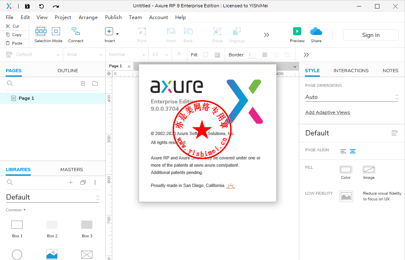Close the Page 1 canvas tab
Image resolution: width=405 pixels, height=260 pixels.
tap(129, 67)
